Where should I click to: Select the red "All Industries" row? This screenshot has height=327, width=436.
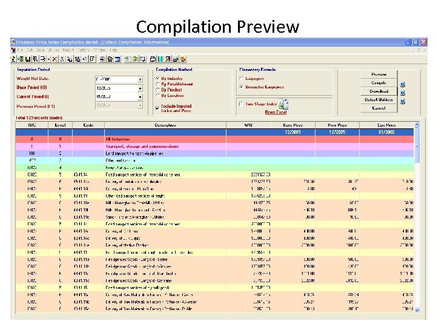(214, 139)
